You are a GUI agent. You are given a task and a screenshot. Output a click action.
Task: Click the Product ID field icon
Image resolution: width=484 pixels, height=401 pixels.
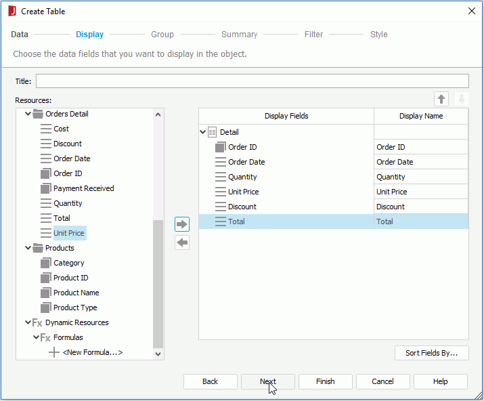(x=45, y=278)
